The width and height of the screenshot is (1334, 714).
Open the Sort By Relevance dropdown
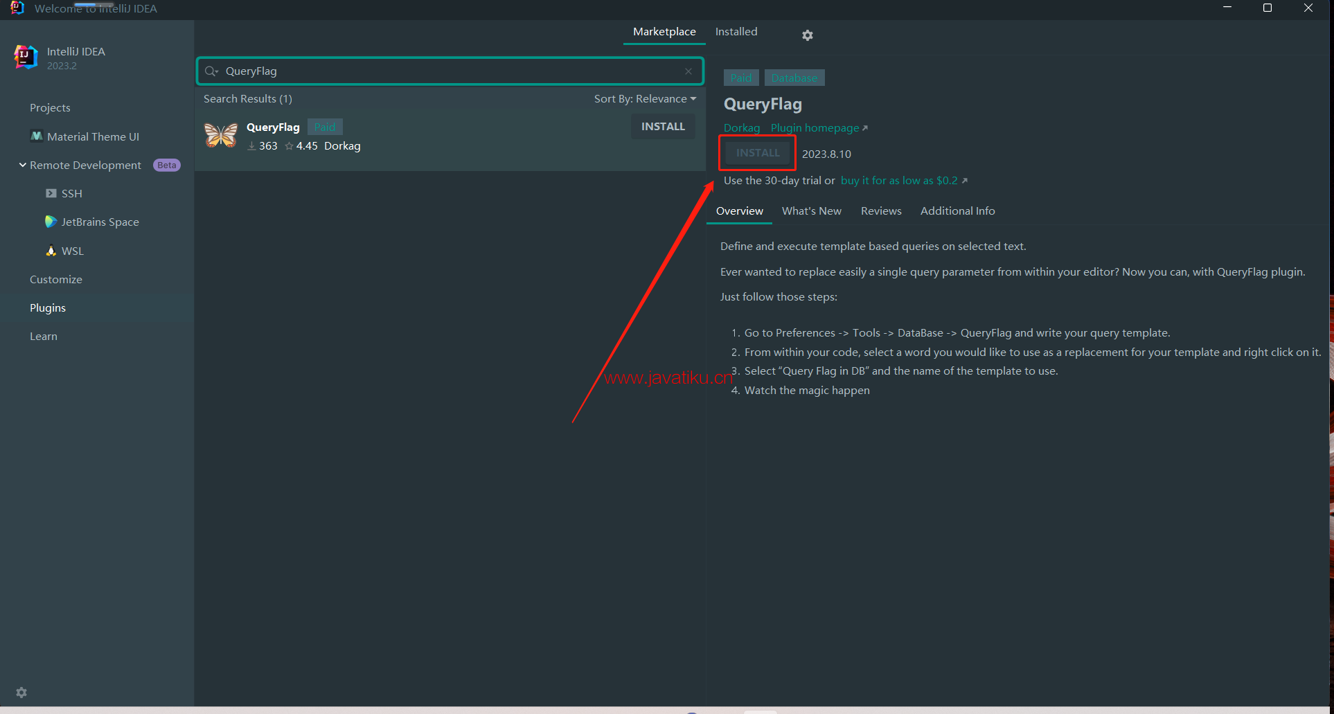pyautogui.click(x=645, y=98)
